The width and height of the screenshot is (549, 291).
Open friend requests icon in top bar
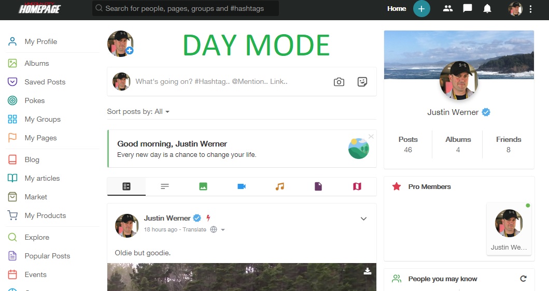[x=448, y=9]
